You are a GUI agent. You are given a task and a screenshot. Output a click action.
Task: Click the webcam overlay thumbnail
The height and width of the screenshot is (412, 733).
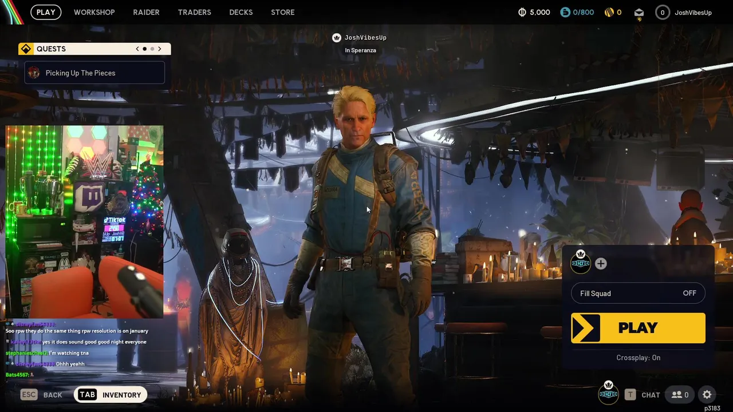tap(84, 221)
